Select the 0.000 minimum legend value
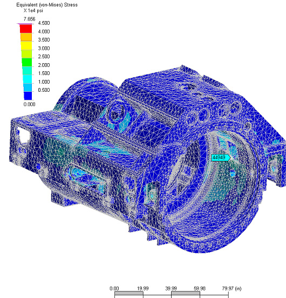The image size is (286, 298). [x=30, y=104]
